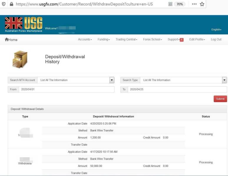
Task: Open the Trading Central menu
Action: tap(126, 40)
